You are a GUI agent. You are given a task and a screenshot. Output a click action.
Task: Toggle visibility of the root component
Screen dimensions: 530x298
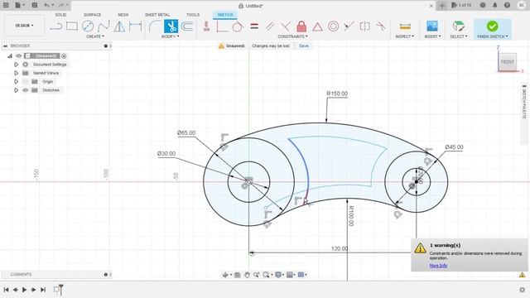click(18, 55)
